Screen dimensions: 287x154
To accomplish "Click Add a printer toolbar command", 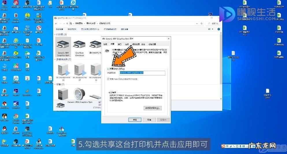I will pos(72,29).
